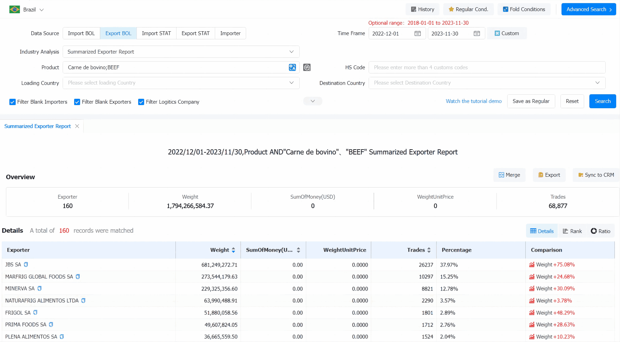Click the blue Search button

click(x=602, y=101)
